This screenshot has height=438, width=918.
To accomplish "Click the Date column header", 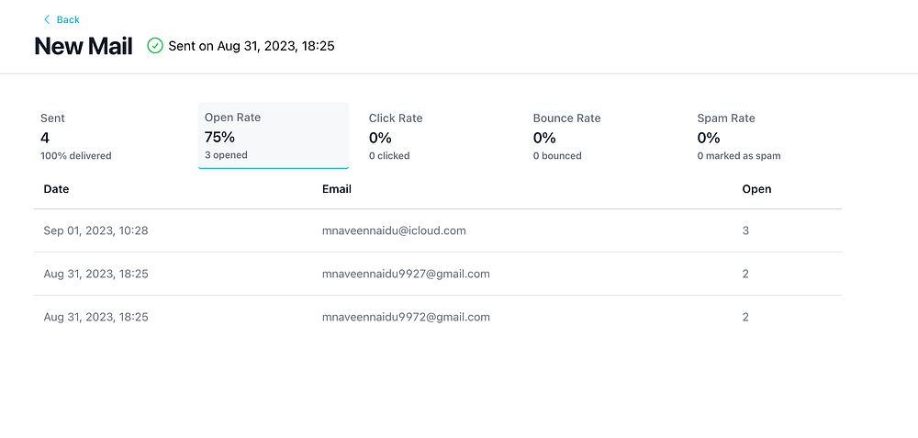I will pyautogui.click(x=56, y=189).
